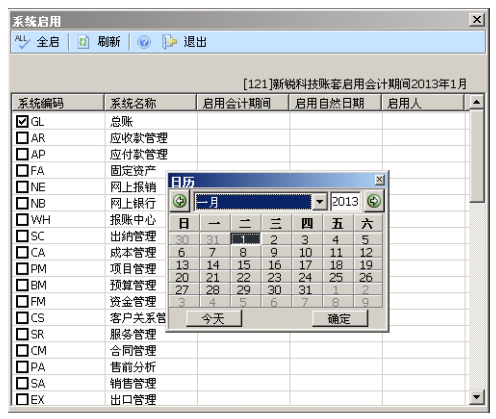Click the 退出 exit toolbar icon

[x=168, y=41]
